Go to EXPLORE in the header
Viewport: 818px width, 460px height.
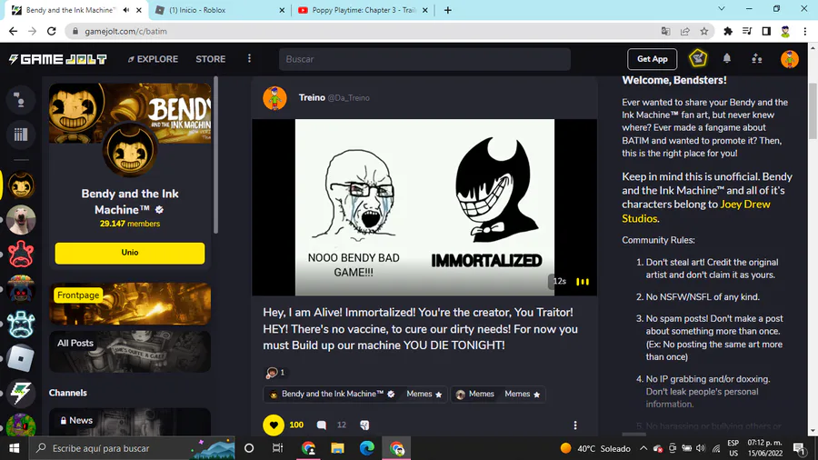coord(153,59)
